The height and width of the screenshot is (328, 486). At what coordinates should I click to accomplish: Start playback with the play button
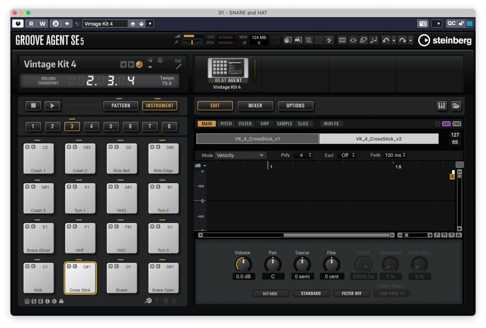coord(52,106)
